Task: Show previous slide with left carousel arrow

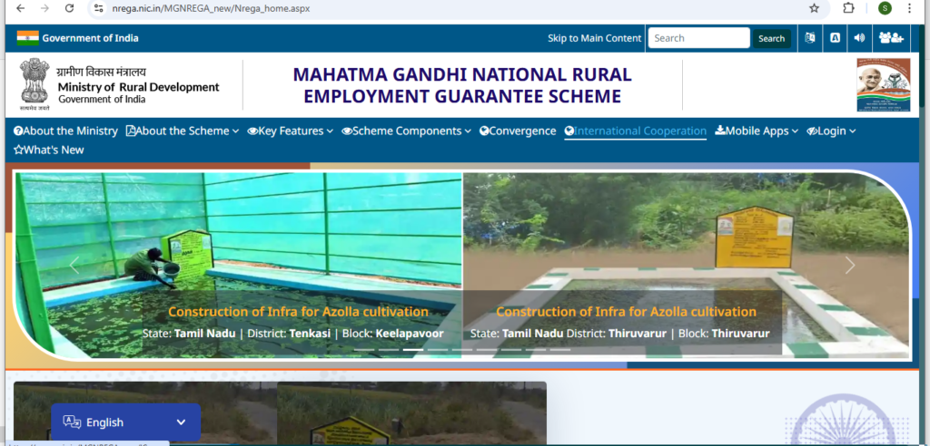Action: pyautogui.click(x=74, y=266)
